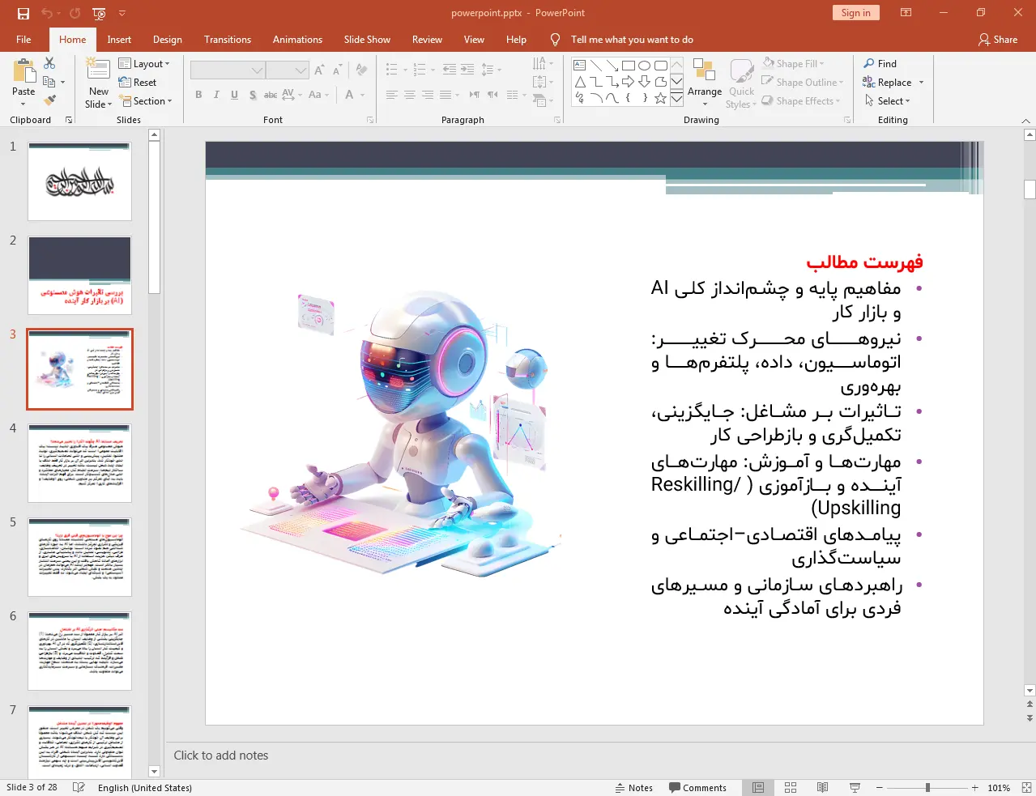Viewport: 1036px width, 796px height.
Task: Click the Sign in button
Action: click(x=855, y=12)
